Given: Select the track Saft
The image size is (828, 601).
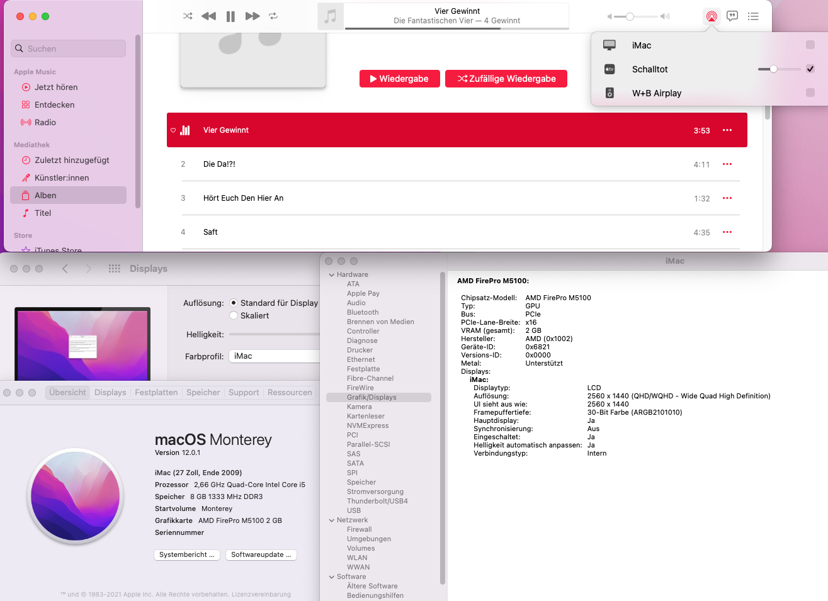Looking at the screenshot, I should click(x=457, y=232).
